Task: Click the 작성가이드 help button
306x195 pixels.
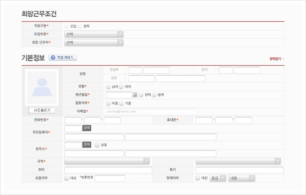Action: click(x=63, y=57)
